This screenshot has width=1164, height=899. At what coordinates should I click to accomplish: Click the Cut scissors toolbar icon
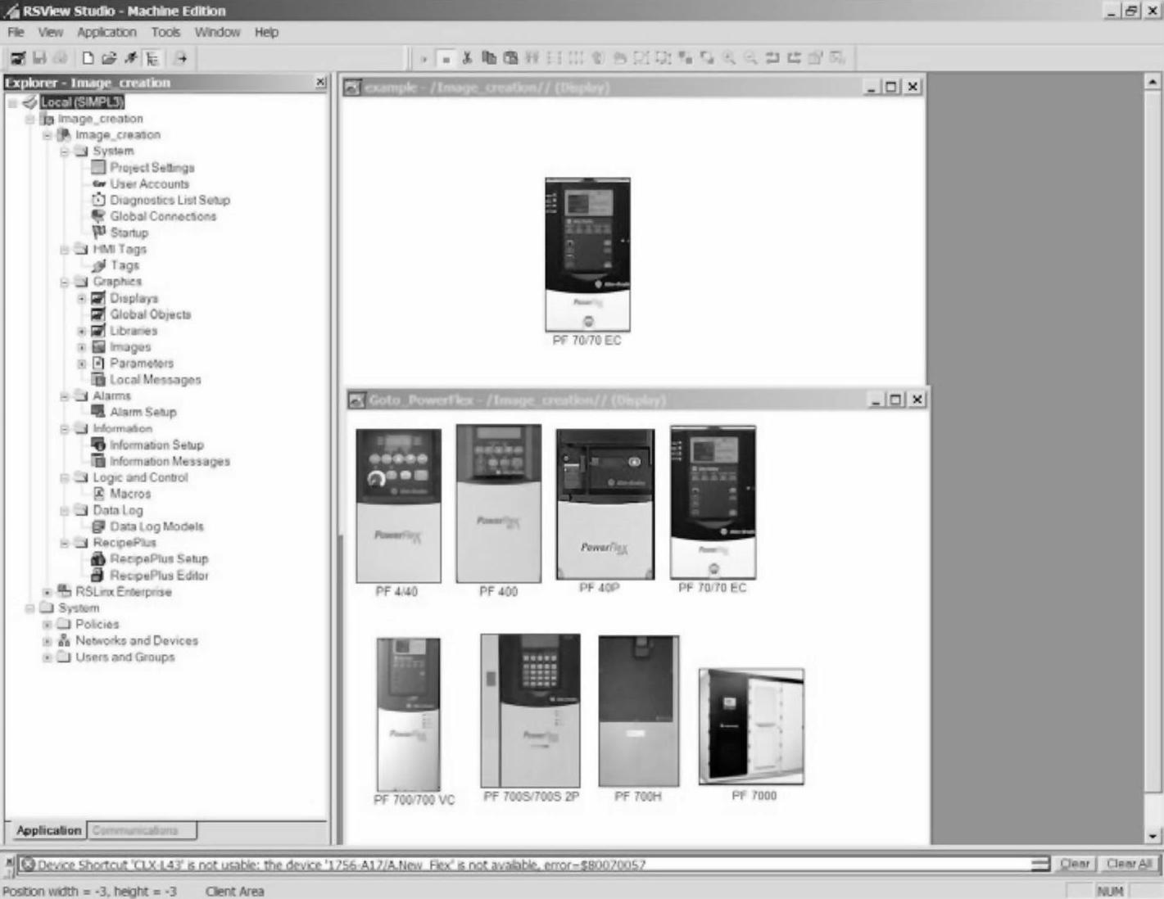pyautogui.click(x=467, y=58)
